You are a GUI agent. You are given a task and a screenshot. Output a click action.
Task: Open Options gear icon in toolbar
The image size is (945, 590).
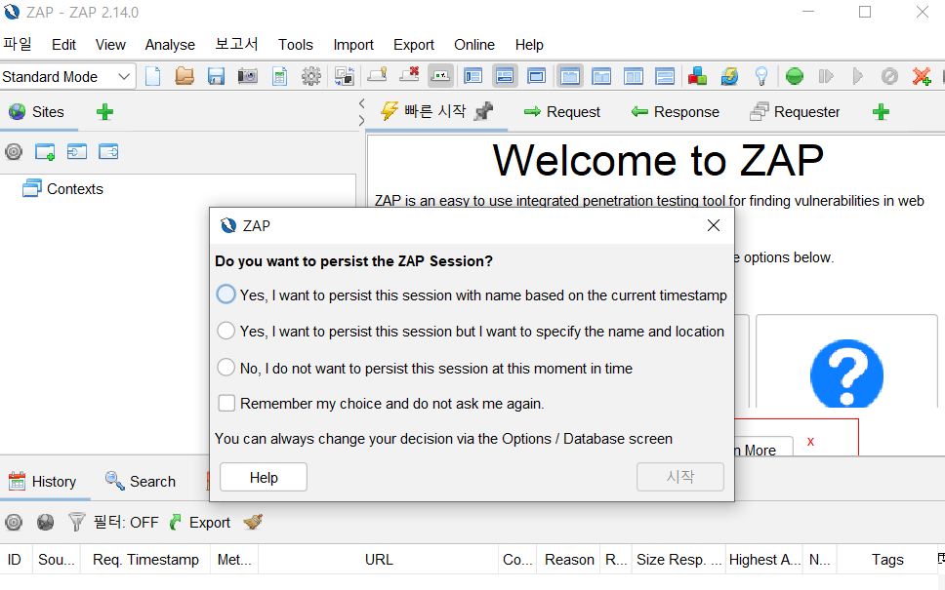[x=311, y=76]
